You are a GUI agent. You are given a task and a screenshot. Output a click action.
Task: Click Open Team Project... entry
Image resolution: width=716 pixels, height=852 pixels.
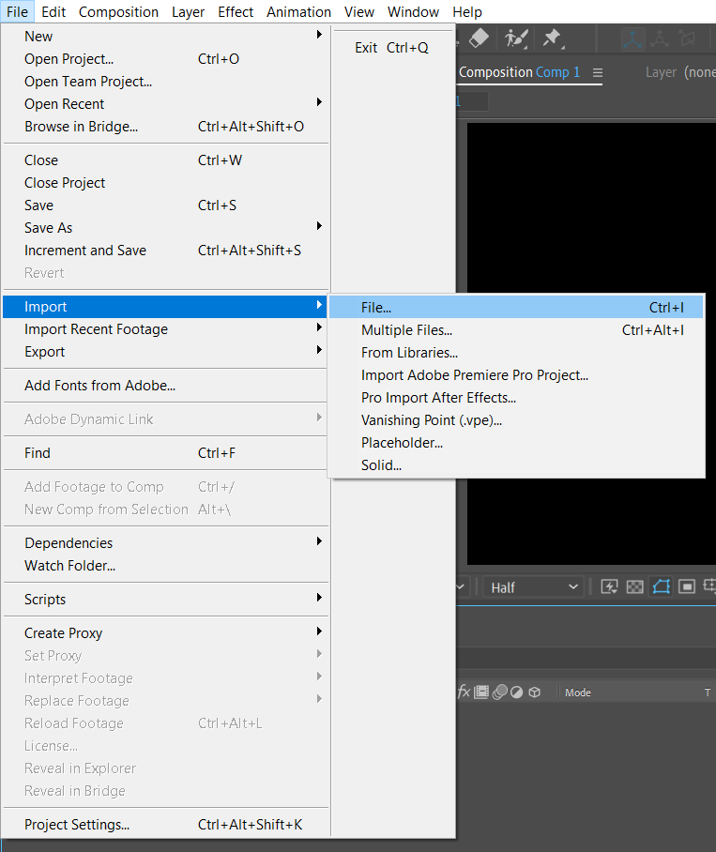coord(166,82)
